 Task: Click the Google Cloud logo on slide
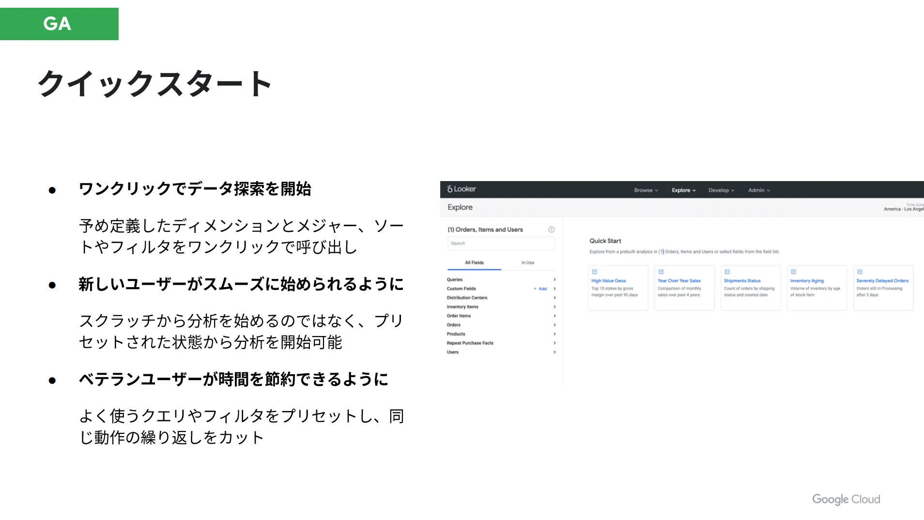(846, 499)
